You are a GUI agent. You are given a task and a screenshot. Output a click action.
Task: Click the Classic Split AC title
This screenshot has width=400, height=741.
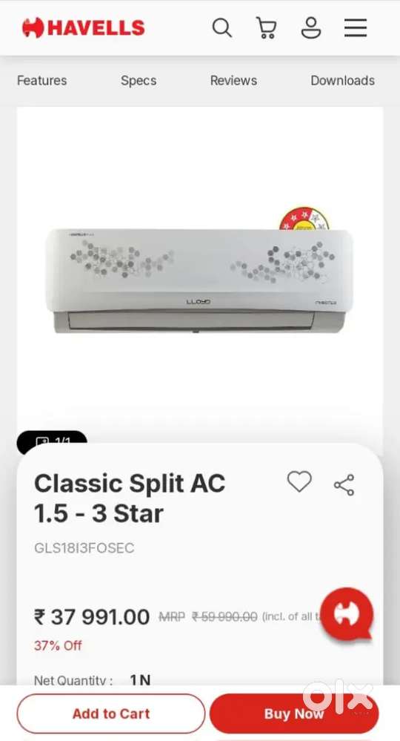tap(130, 498)
